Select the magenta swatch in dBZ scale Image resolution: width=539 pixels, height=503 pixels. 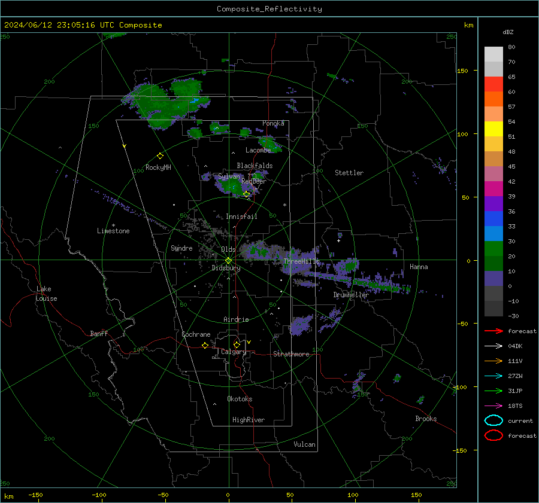pos(493,188)
